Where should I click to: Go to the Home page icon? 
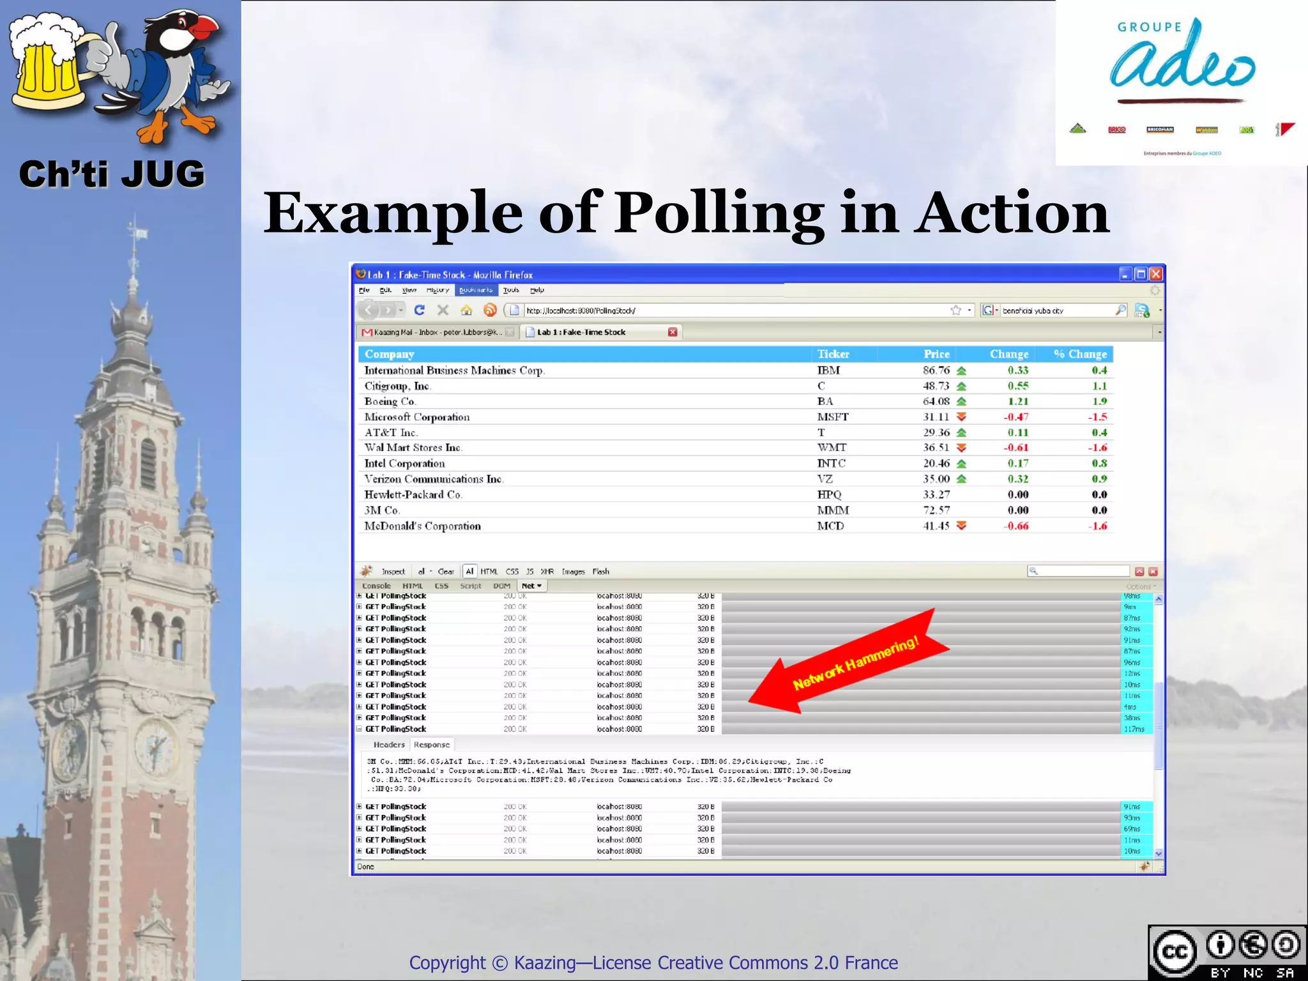[466, 310]
